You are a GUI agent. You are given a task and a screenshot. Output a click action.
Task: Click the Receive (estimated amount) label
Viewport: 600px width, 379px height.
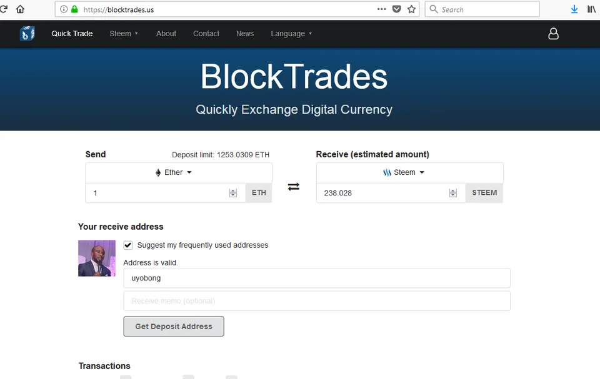pyautogui.click(x=372, y=154)
